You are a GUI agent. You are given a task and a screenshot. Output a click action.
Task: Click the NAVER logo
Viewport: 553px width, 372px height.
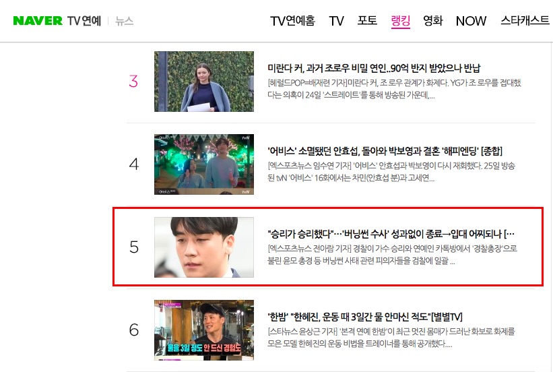coord(38,21)
